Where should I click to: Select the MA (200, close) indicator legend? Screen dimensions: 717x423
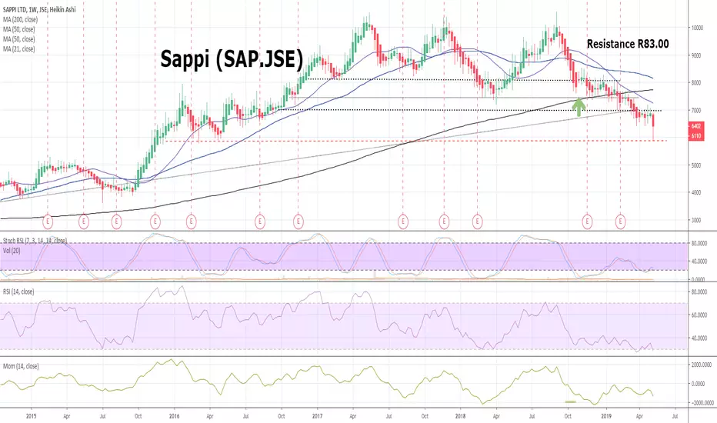20,20
